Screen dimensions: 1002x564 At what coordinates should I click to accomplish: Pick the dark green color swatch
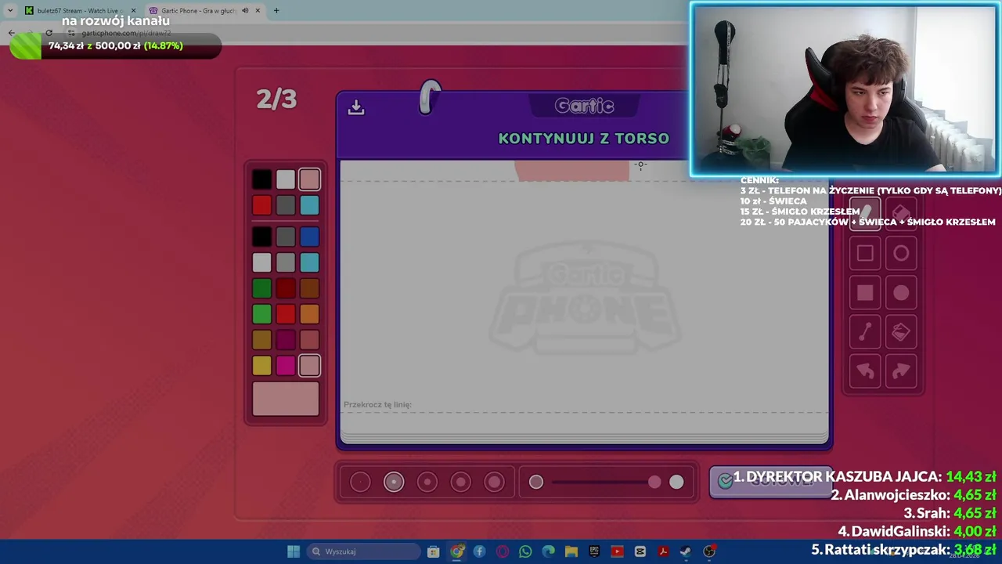click(x=262, y=289)
